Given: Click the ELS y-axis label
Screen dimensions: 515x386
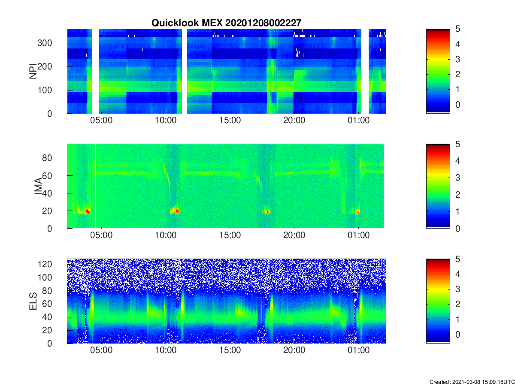Looking at the screenshot, I should point(33,301).
